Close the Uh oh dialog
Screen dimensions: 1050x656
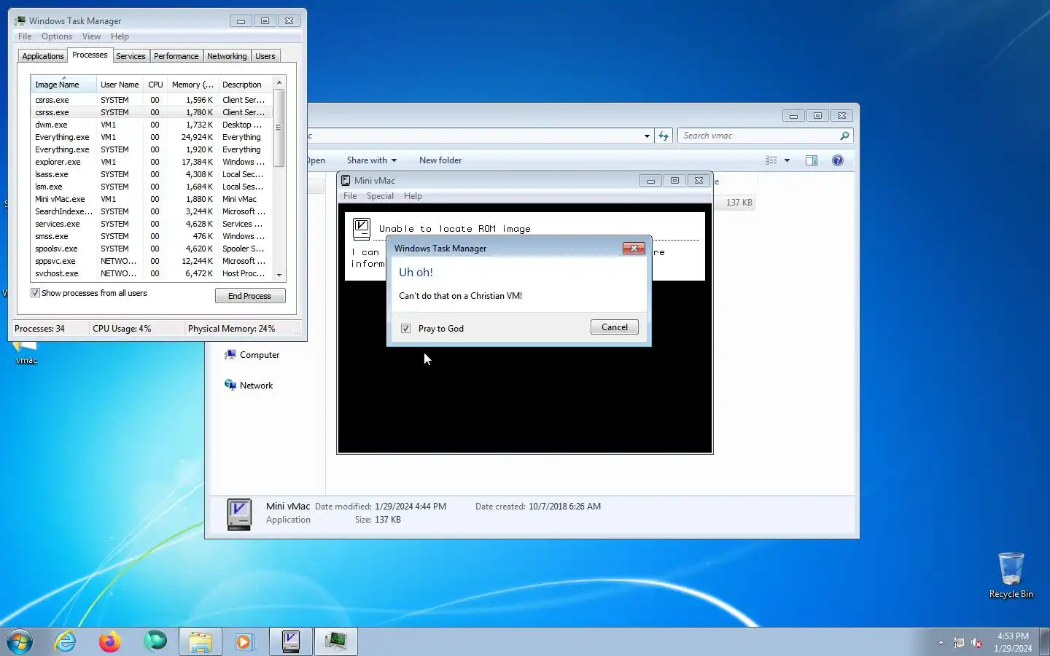(x=634, y=249)
